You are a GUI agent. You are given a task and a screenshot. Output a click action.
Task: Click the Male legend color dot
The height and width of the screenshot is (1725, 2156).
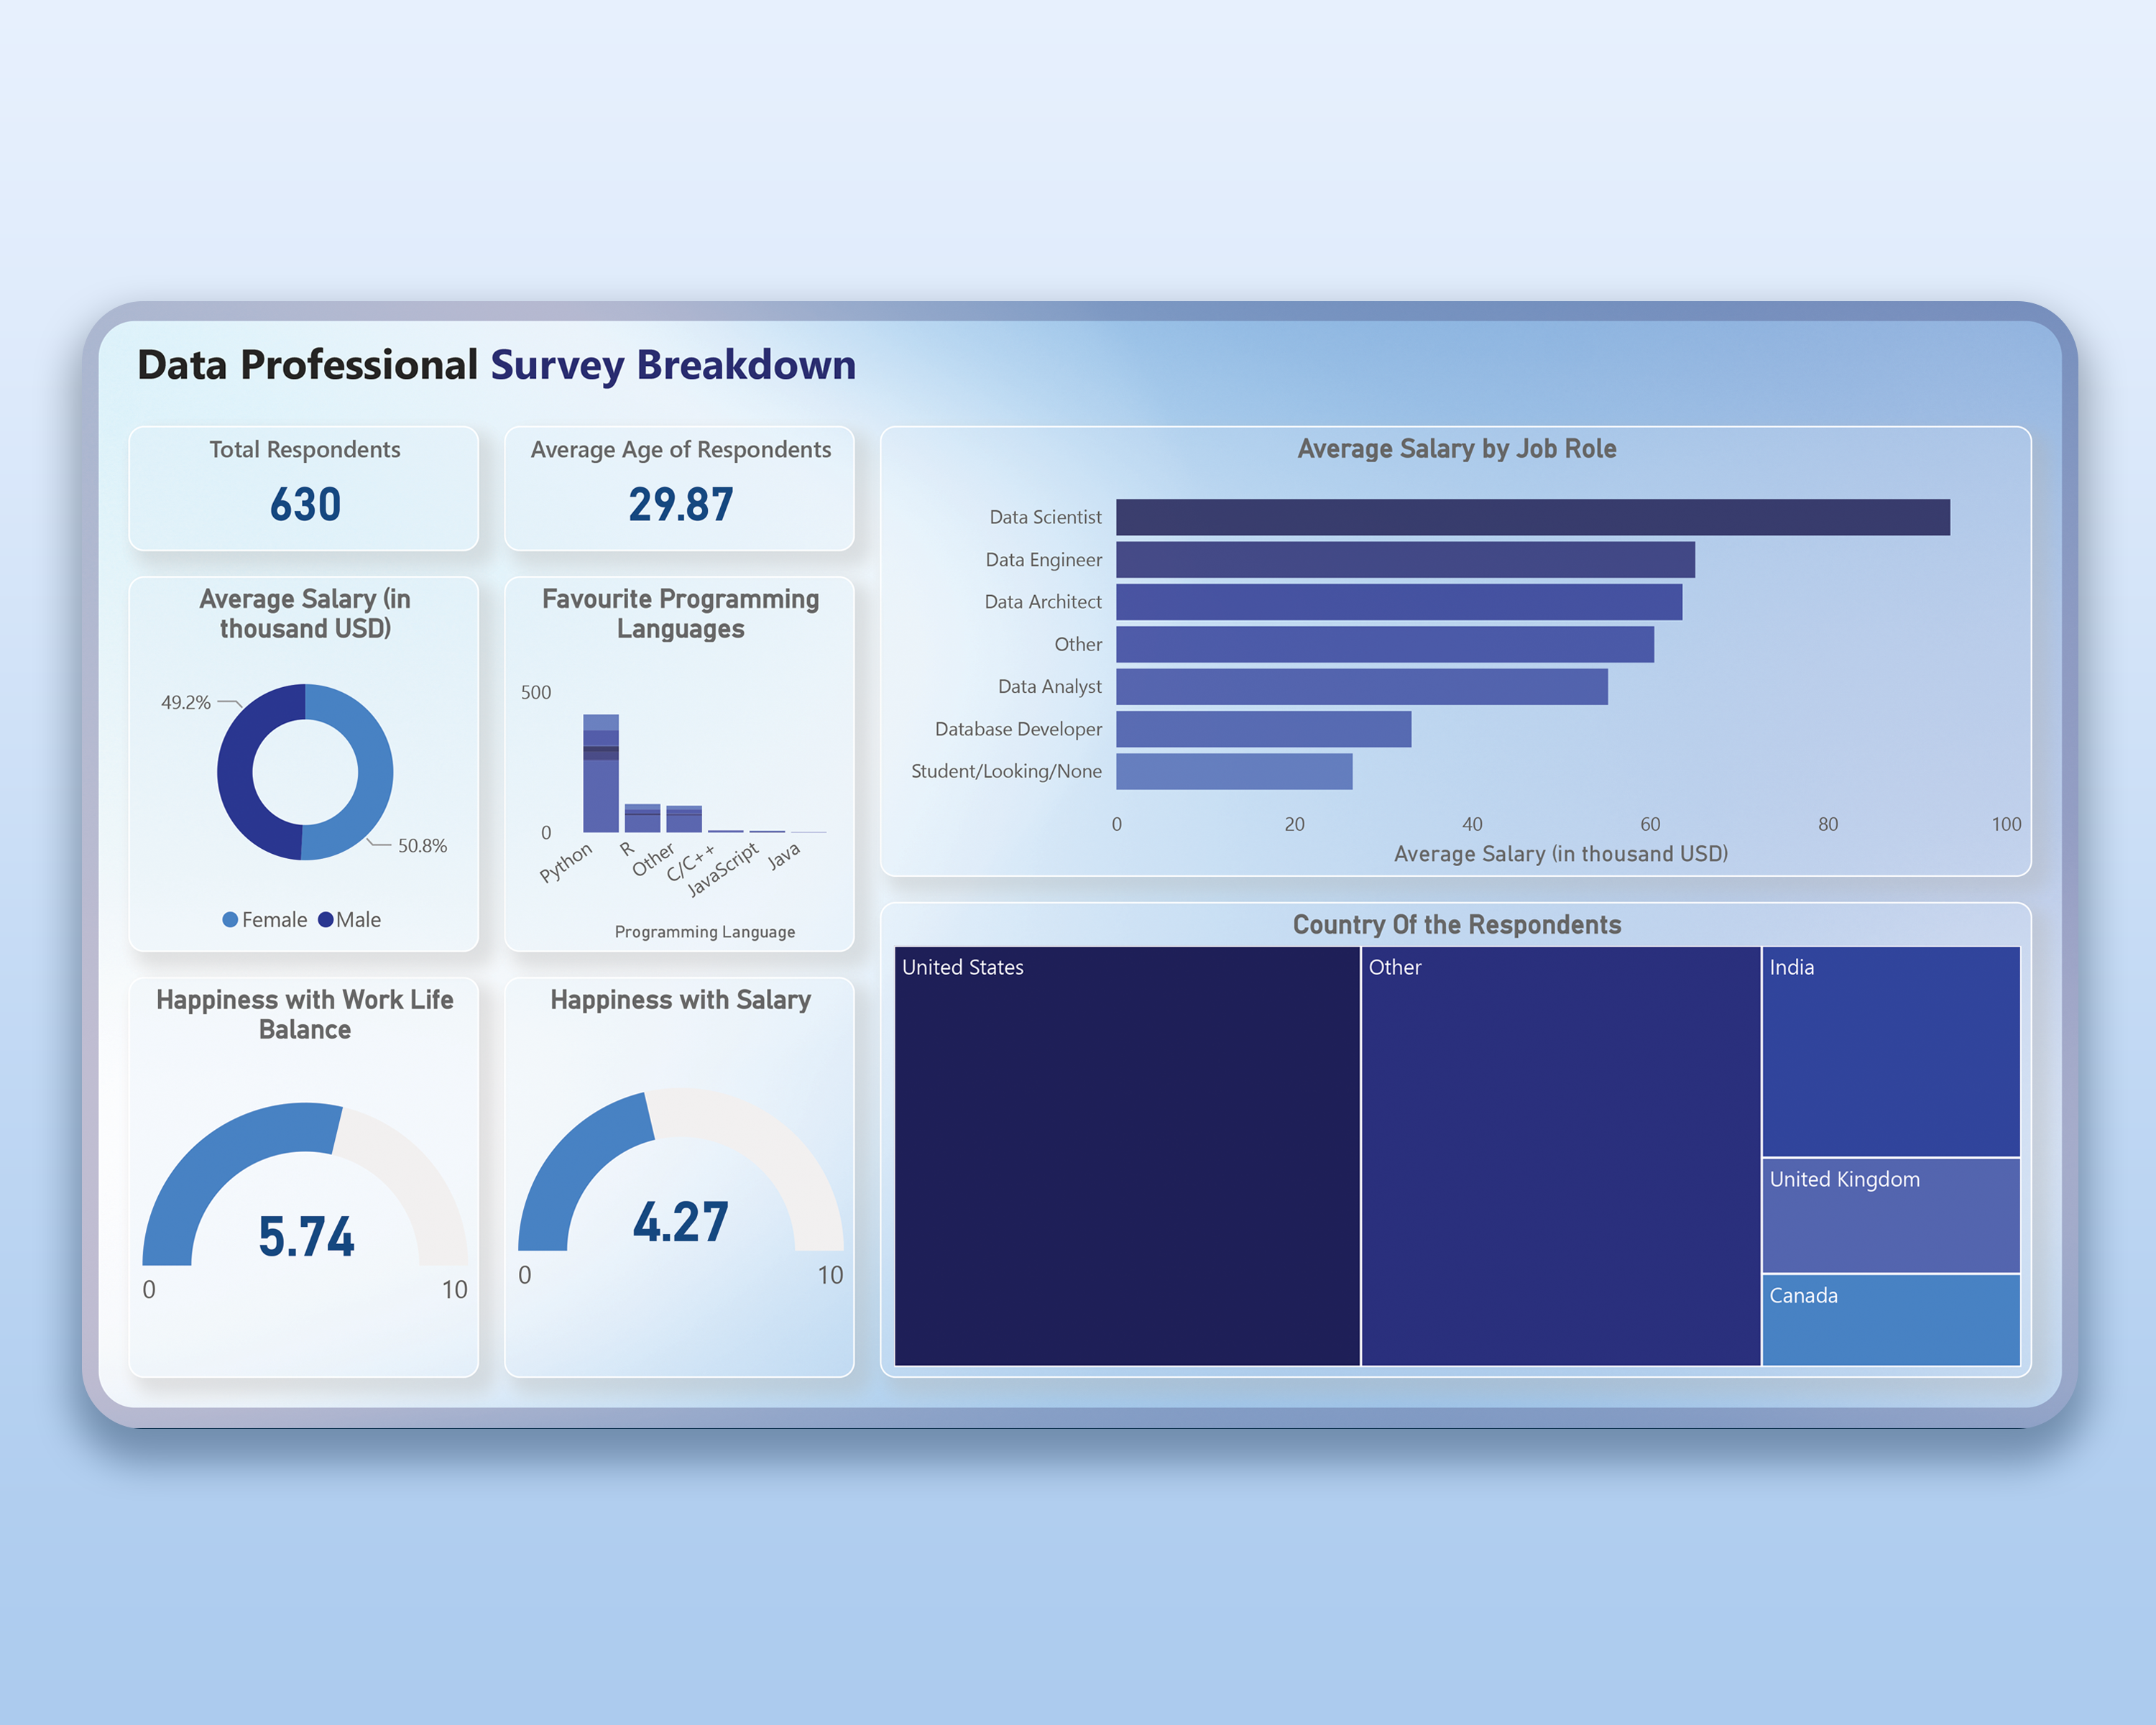click(x=326, y=919)
